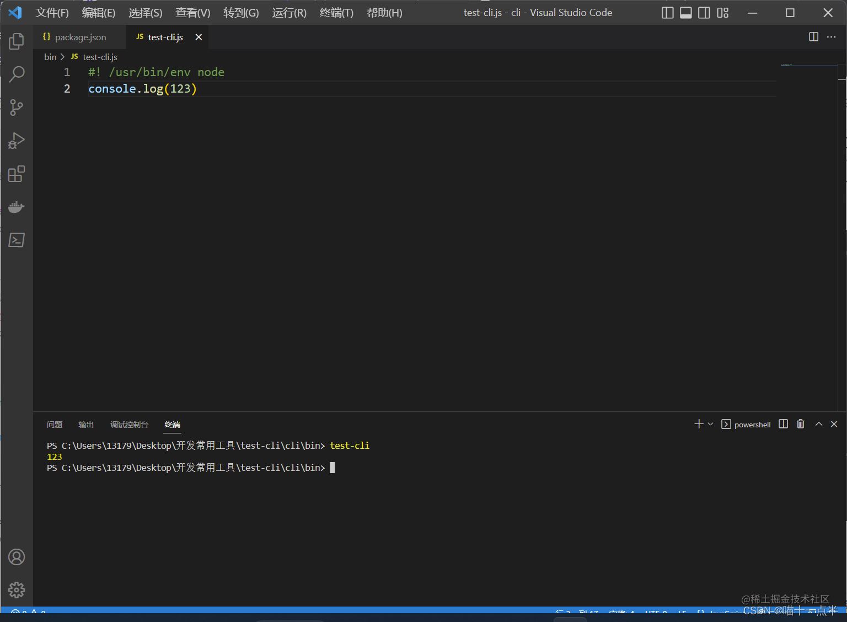847x622 pixels.
Task: Click the VS Code logo icon
Action: click(15, 12)
